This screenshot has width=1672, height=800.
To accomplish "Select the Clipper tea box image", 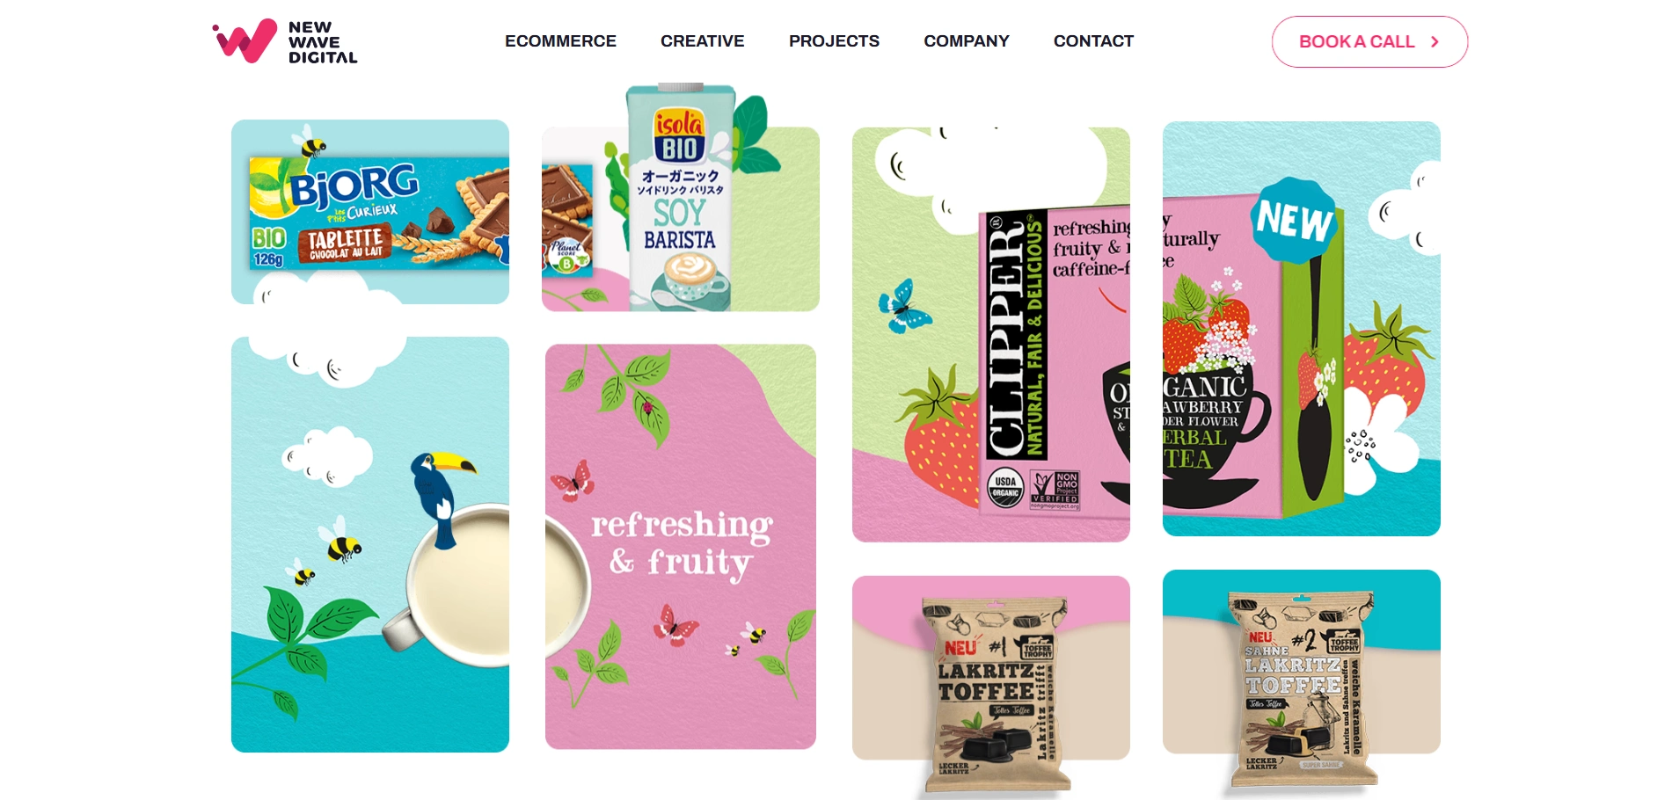I will (x=991, y=335).
